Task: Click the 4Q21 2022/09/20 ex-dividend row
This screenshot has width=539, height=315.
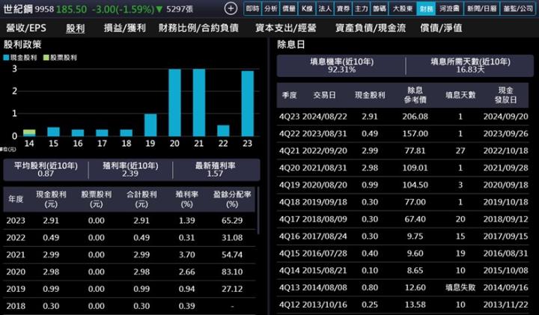Action: [x=404, y=151]
